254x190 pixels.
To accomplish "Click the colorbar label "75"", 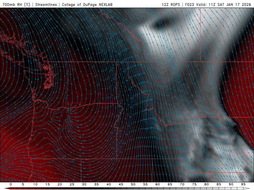I will pos(194,184).
